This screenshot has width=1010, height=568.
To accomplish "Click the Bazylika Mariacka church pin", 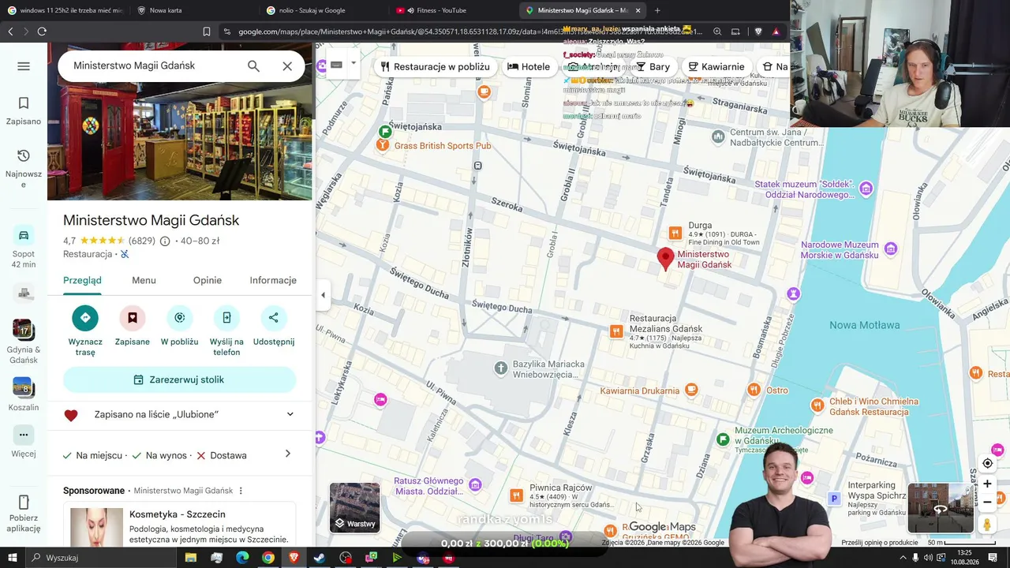I will (x=500, y=368).
